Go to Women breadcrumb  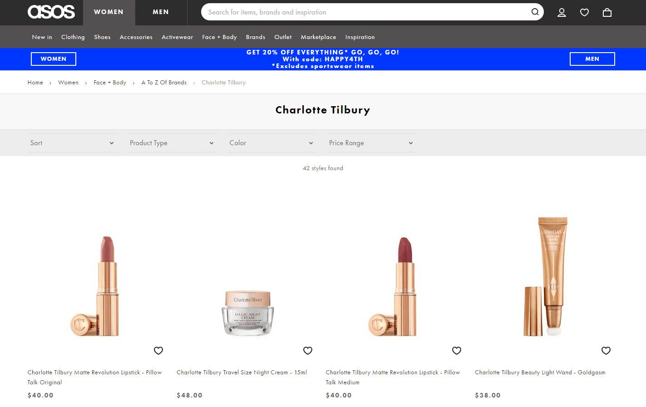69,83
